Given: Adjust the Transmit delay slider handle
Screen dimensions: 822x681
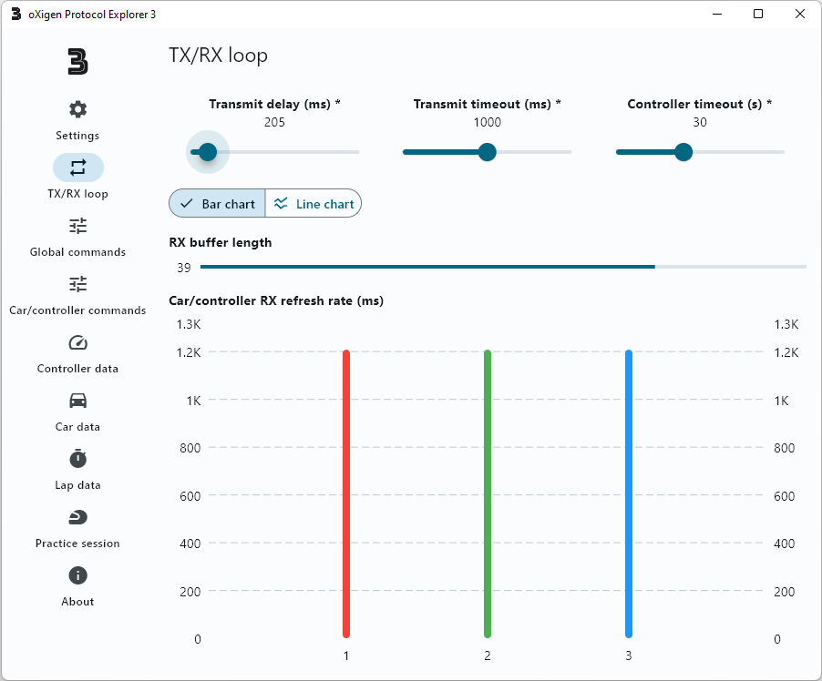Looking at the screenshot, I should 207,152.
